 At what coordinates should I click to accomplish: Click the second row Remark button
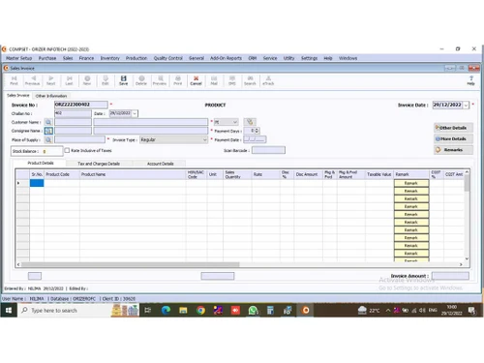pos(411,191)
